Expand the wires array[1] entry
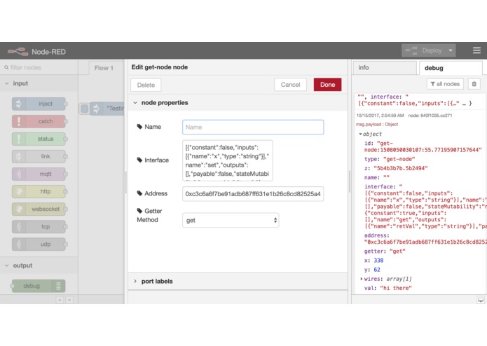The width and height of the screenshot is (487, 346). [362, 279]
